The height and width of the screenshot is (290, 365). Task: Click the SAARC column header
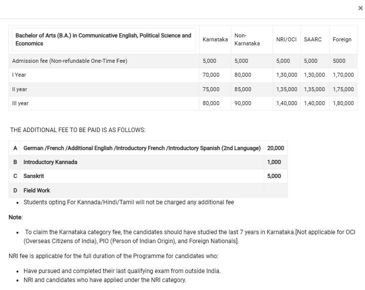(x=313, y=39)
